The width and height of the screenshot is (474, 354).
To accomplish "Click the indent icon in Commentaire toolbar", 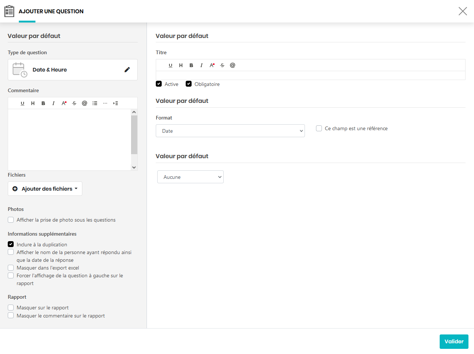I will (116, 103).
